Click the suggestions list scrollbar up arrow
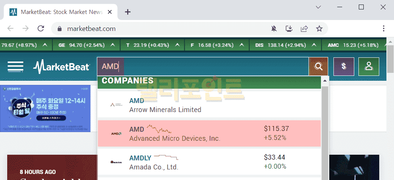This screenshot has width=394, height=180. click(x=325, y=81)
